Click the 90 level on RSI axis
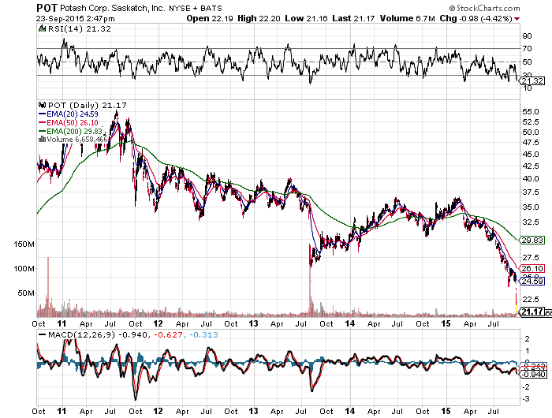The width and height of the screenshot is (552, 418). click(528, 36)
